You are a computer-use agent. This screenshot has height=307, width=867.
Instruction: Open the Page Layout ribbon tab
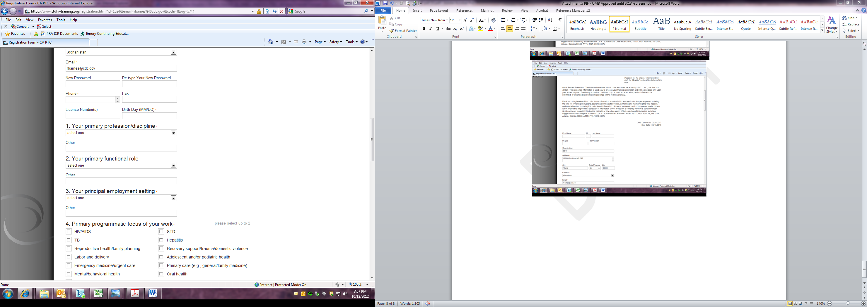tap(438, 11)
